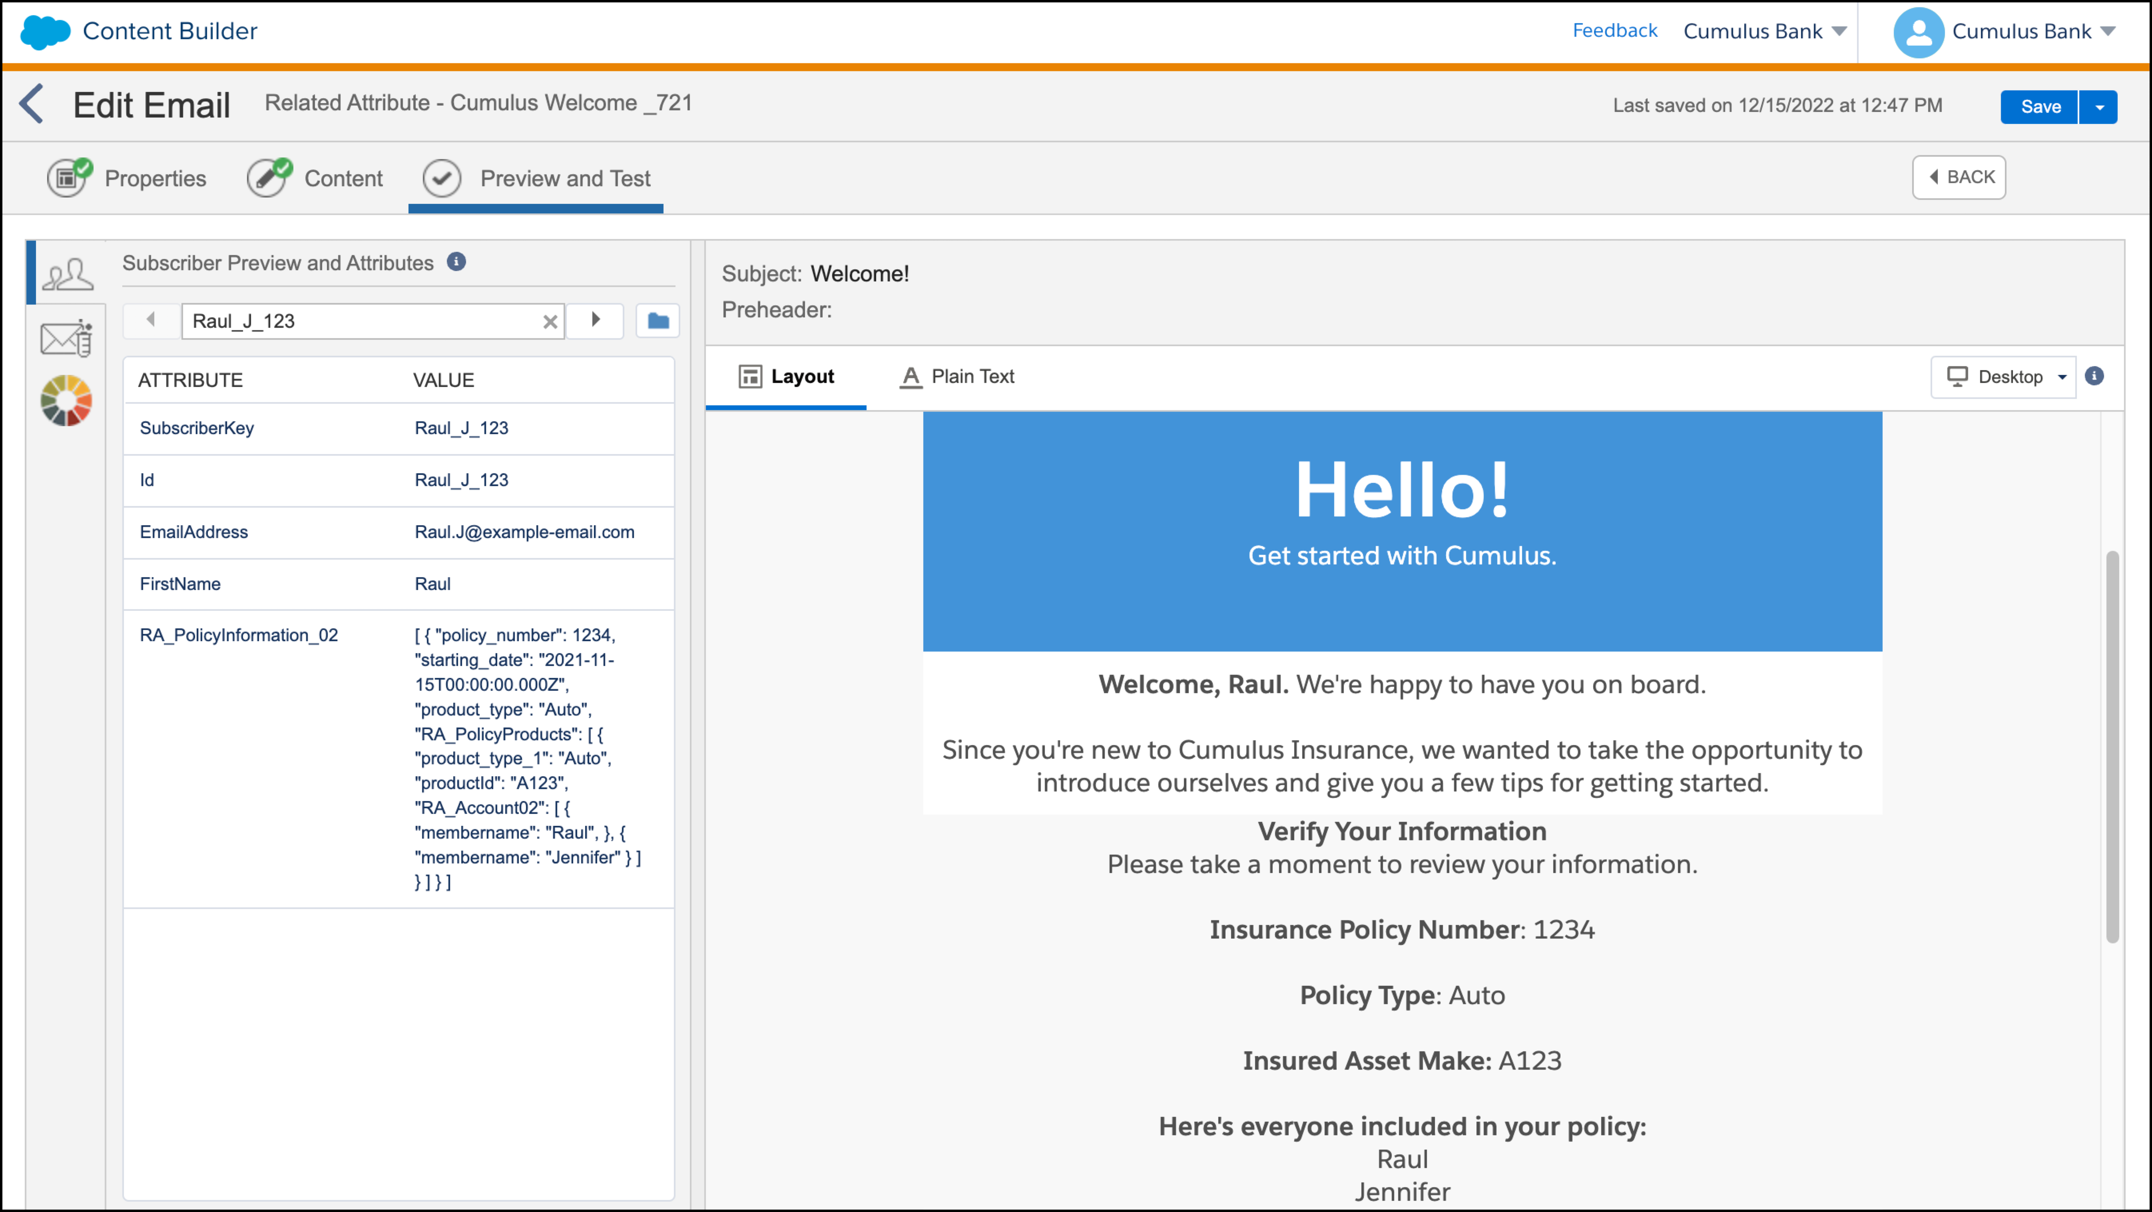Click the Preview and Test checkmark icon

point(442,178)
